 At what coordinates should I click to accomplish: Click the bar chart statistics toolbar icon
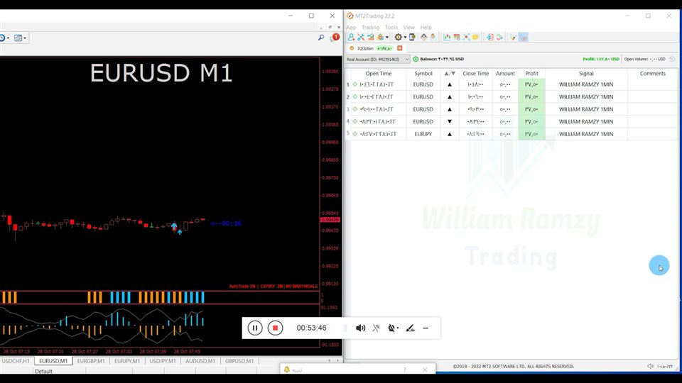[x=447, y=38]
